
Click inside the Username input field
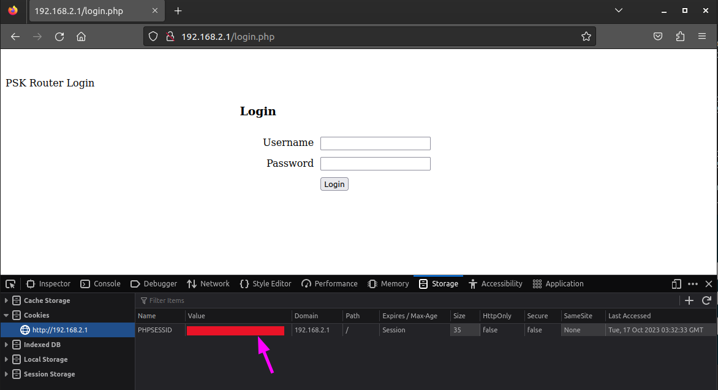point(375,143)
